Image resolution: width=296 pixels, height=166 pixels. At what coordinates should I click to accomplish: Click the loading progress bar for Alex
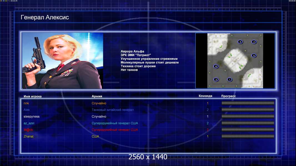point(248,110)
